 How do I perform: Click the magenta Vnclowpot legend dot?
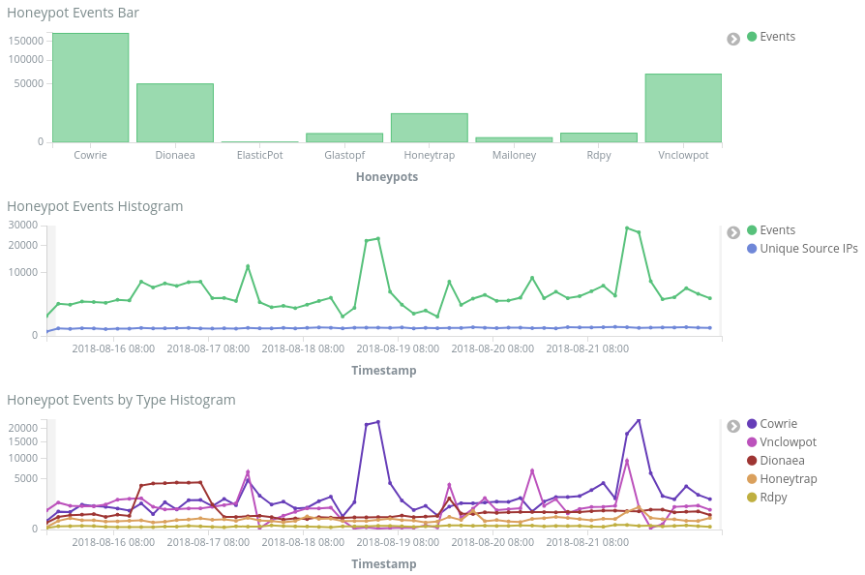pyautogui.click(x=752, y=442)
